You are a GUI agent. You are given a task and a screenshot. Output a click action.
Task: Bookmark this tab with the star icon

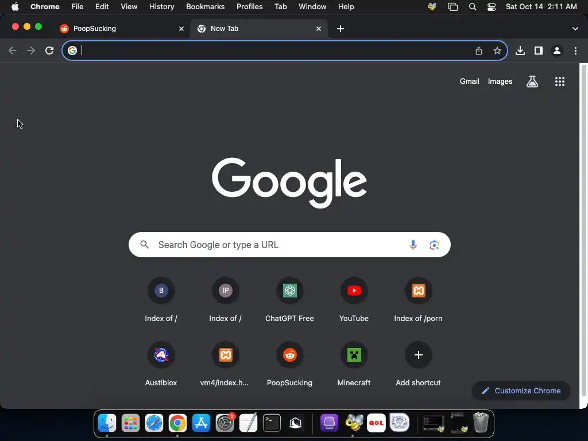pos(497,51)
